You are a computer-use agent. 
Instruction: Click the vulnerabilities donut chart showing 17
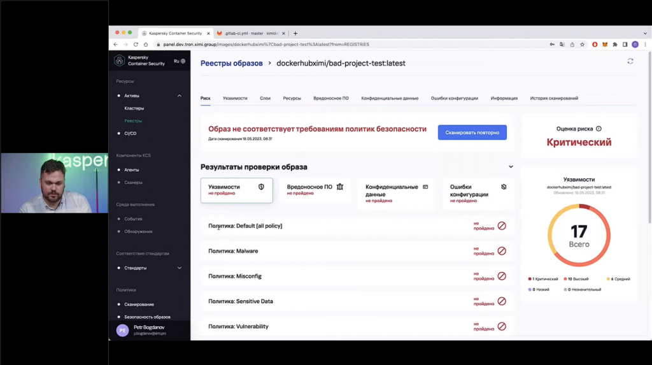(579, 235)
